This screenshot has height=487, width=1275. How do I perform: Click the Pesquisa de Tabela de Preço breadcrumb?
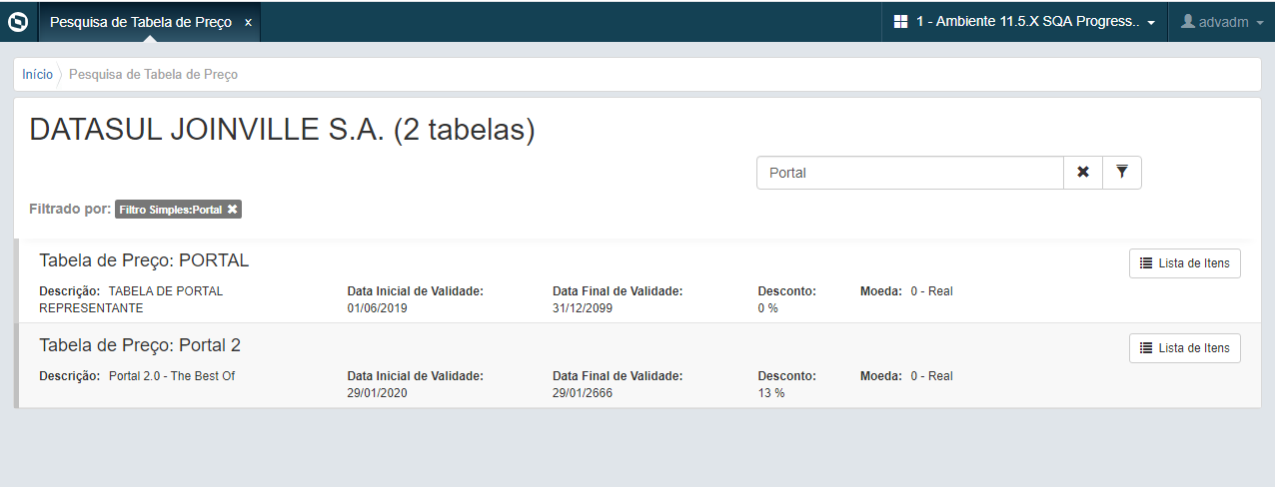tap(153, 75)
